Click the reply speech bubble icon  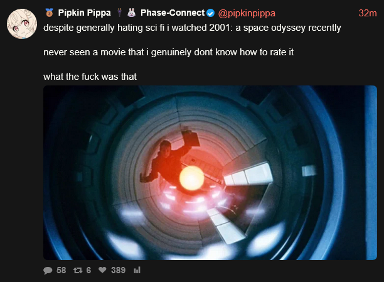48,270
